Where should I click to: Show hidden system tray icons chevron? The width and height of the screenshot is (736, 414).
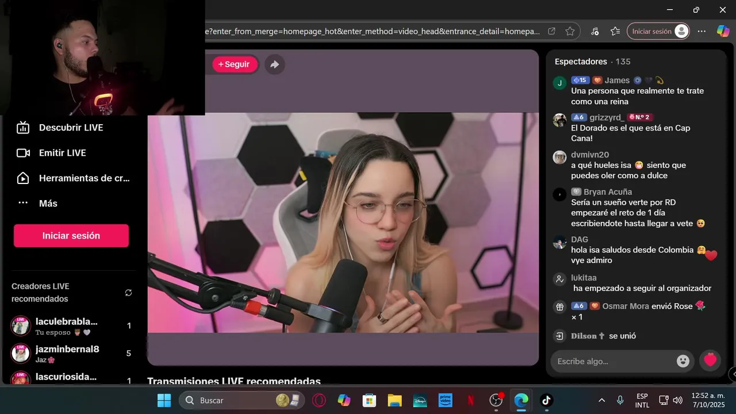pos(601,400)
